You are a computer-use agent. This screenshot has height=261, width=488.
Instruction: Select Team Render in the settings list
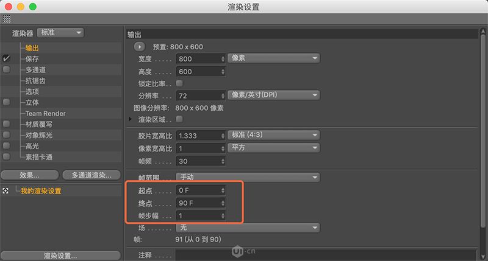click(x=45, y=114)
